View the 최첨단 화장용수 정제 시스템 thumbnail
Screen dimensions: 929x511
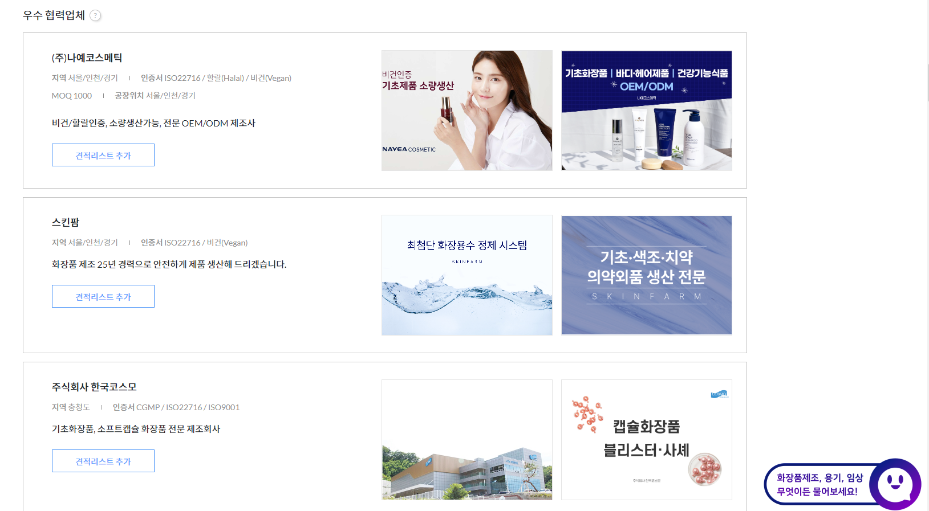[x=467, y=275]
